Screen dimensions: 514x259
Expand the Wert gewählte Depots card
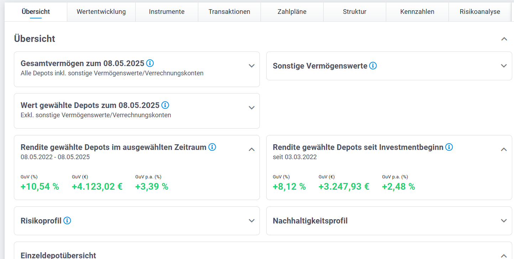pos(252,108)
